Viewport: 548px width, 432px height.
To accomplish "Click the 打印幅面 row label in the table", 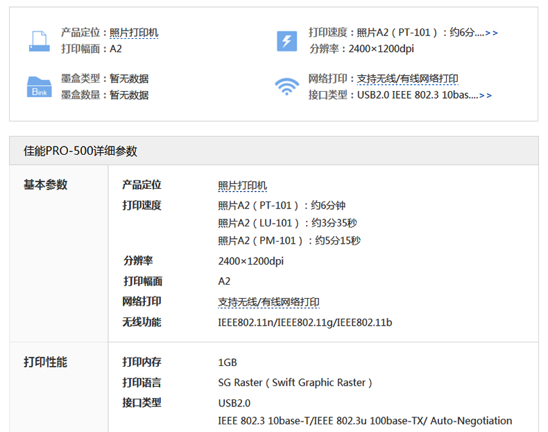I will pyautogui.click(x=142, y=281).
